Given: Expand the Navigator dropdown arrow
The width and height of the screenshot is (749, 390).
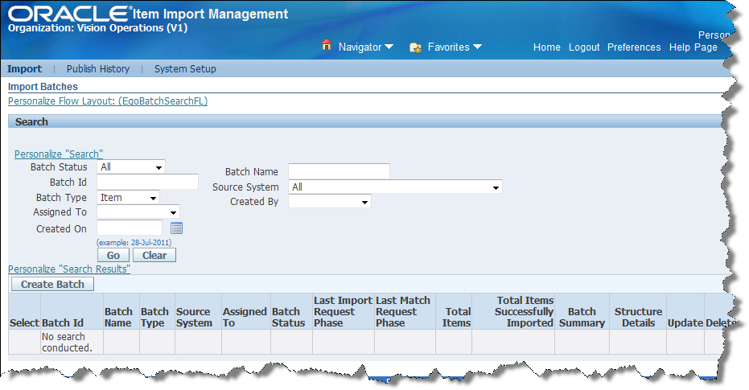Looking at the screenshot, I should (389, 47).
